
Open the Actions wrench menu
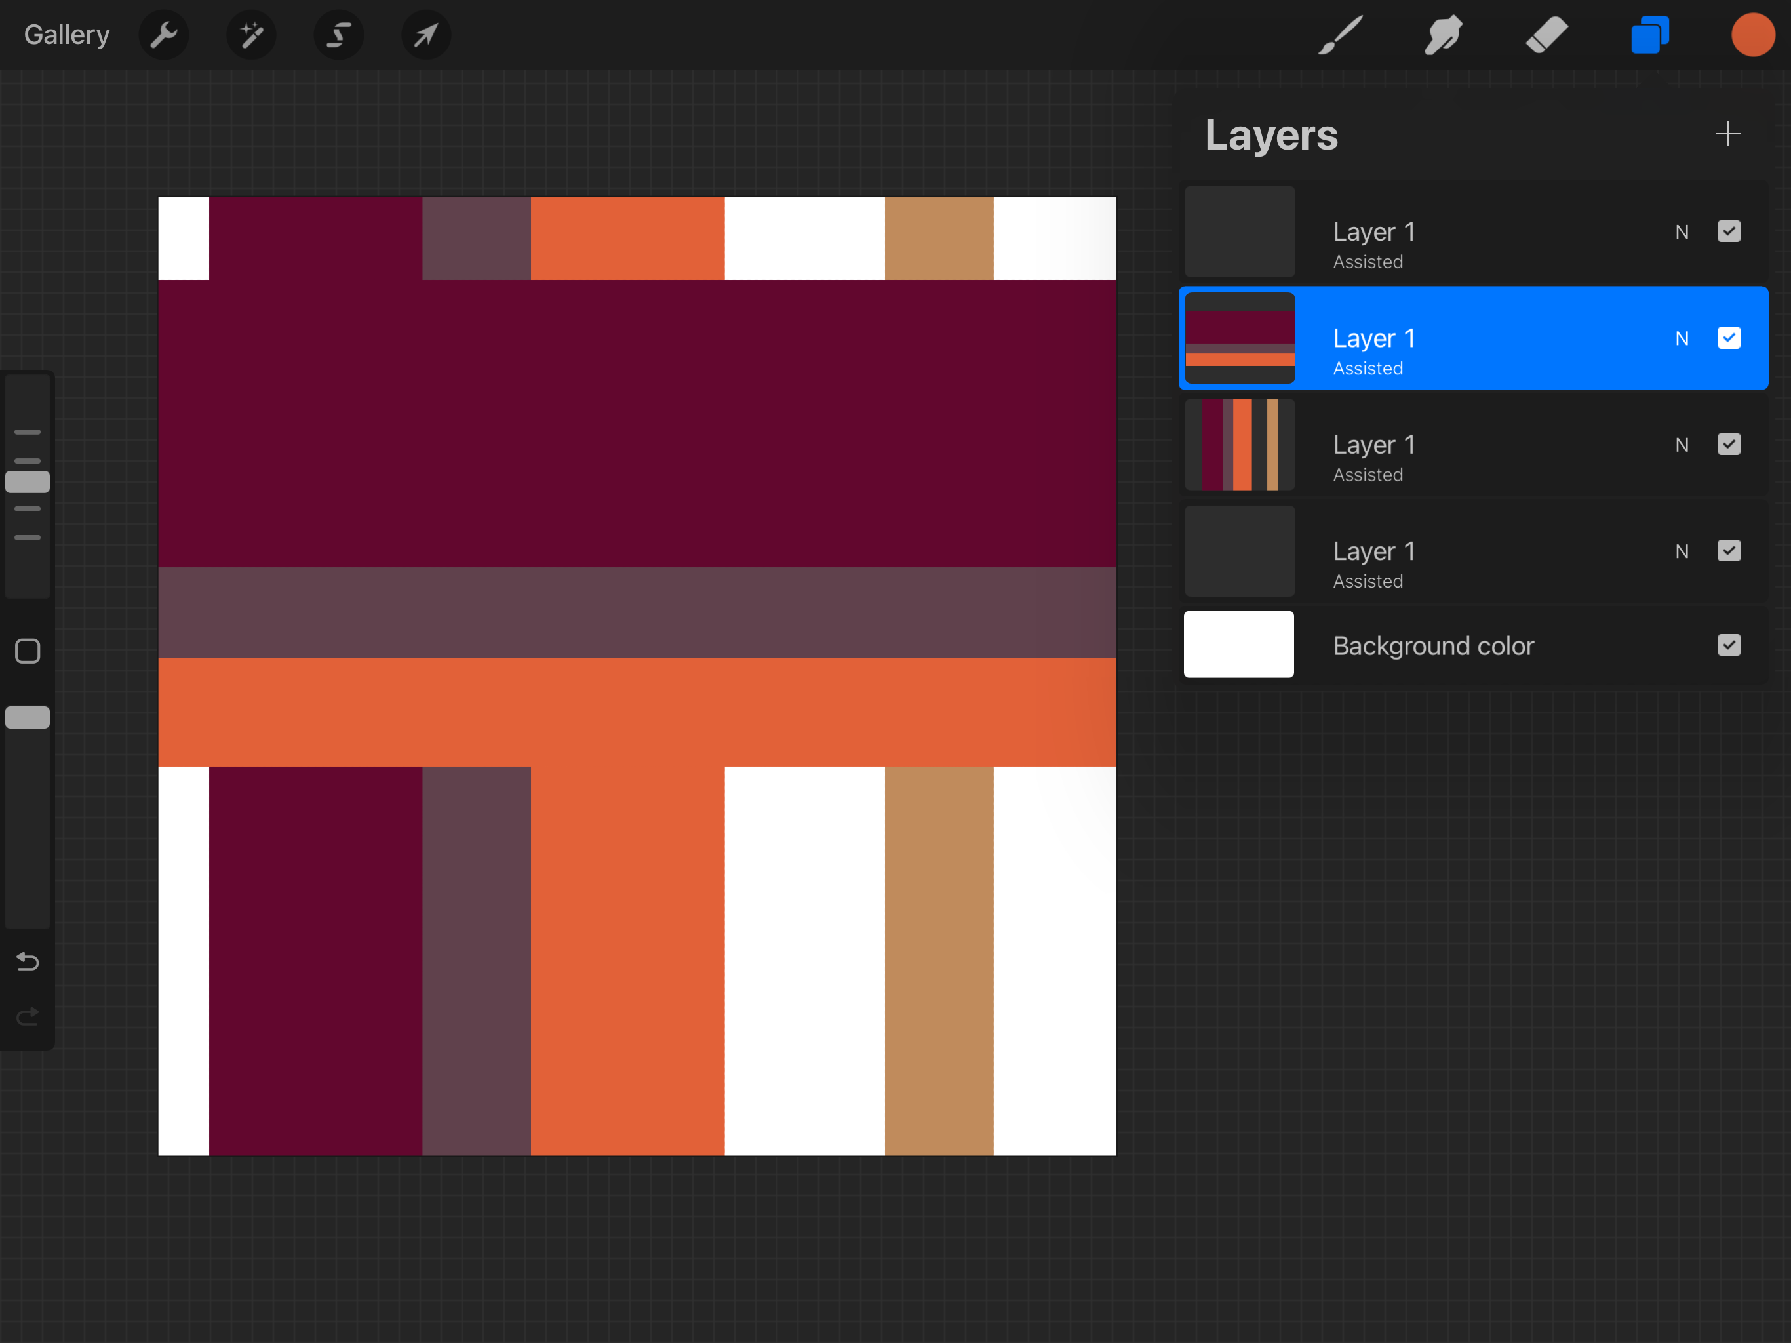163,35
